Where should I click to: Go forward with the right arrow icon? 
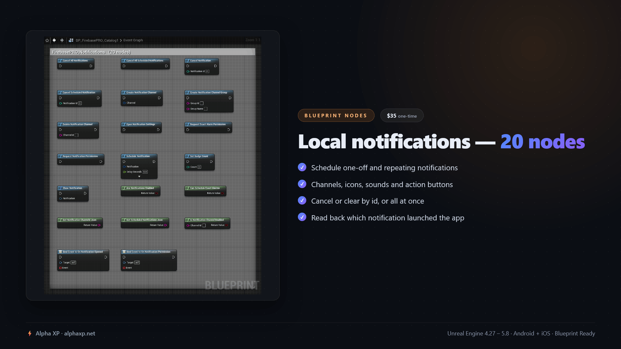pyautogui.click(x=62, y=40)
